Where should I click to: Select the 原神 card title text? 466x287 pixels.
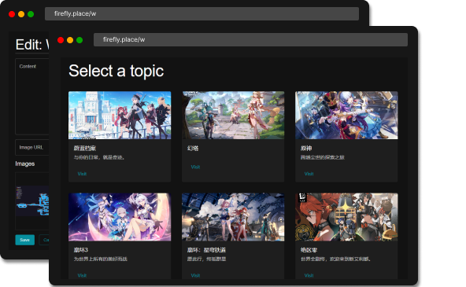pos(306,148)
